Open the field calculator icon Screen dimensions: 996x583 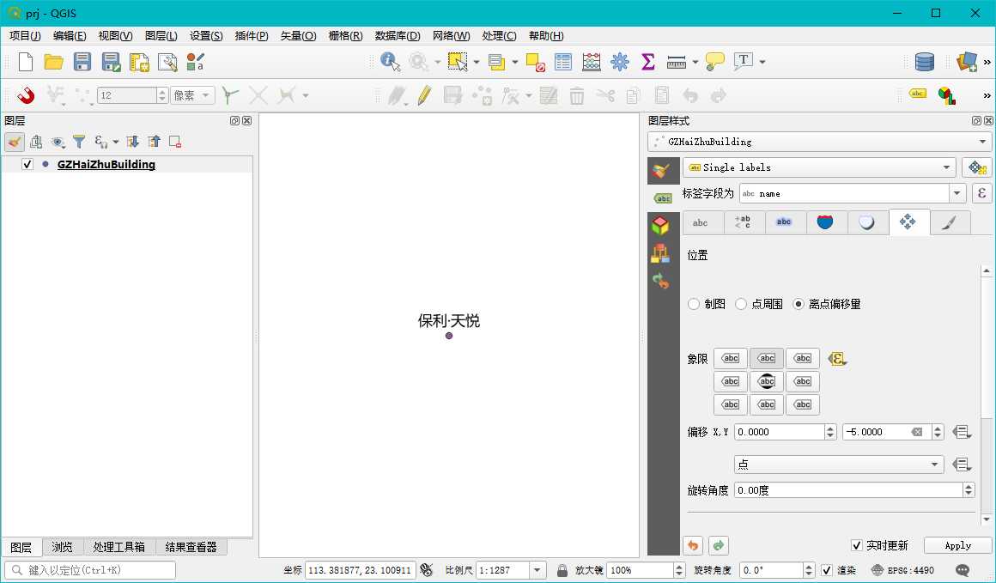click(592, 62)
